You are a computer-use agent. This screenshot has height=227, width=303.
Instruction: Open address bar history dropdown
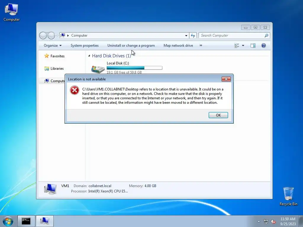point(186,35)
